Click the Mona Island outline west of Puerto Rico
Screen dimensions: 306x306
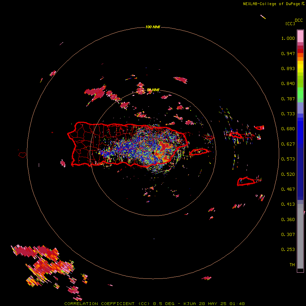pos(22,155)
